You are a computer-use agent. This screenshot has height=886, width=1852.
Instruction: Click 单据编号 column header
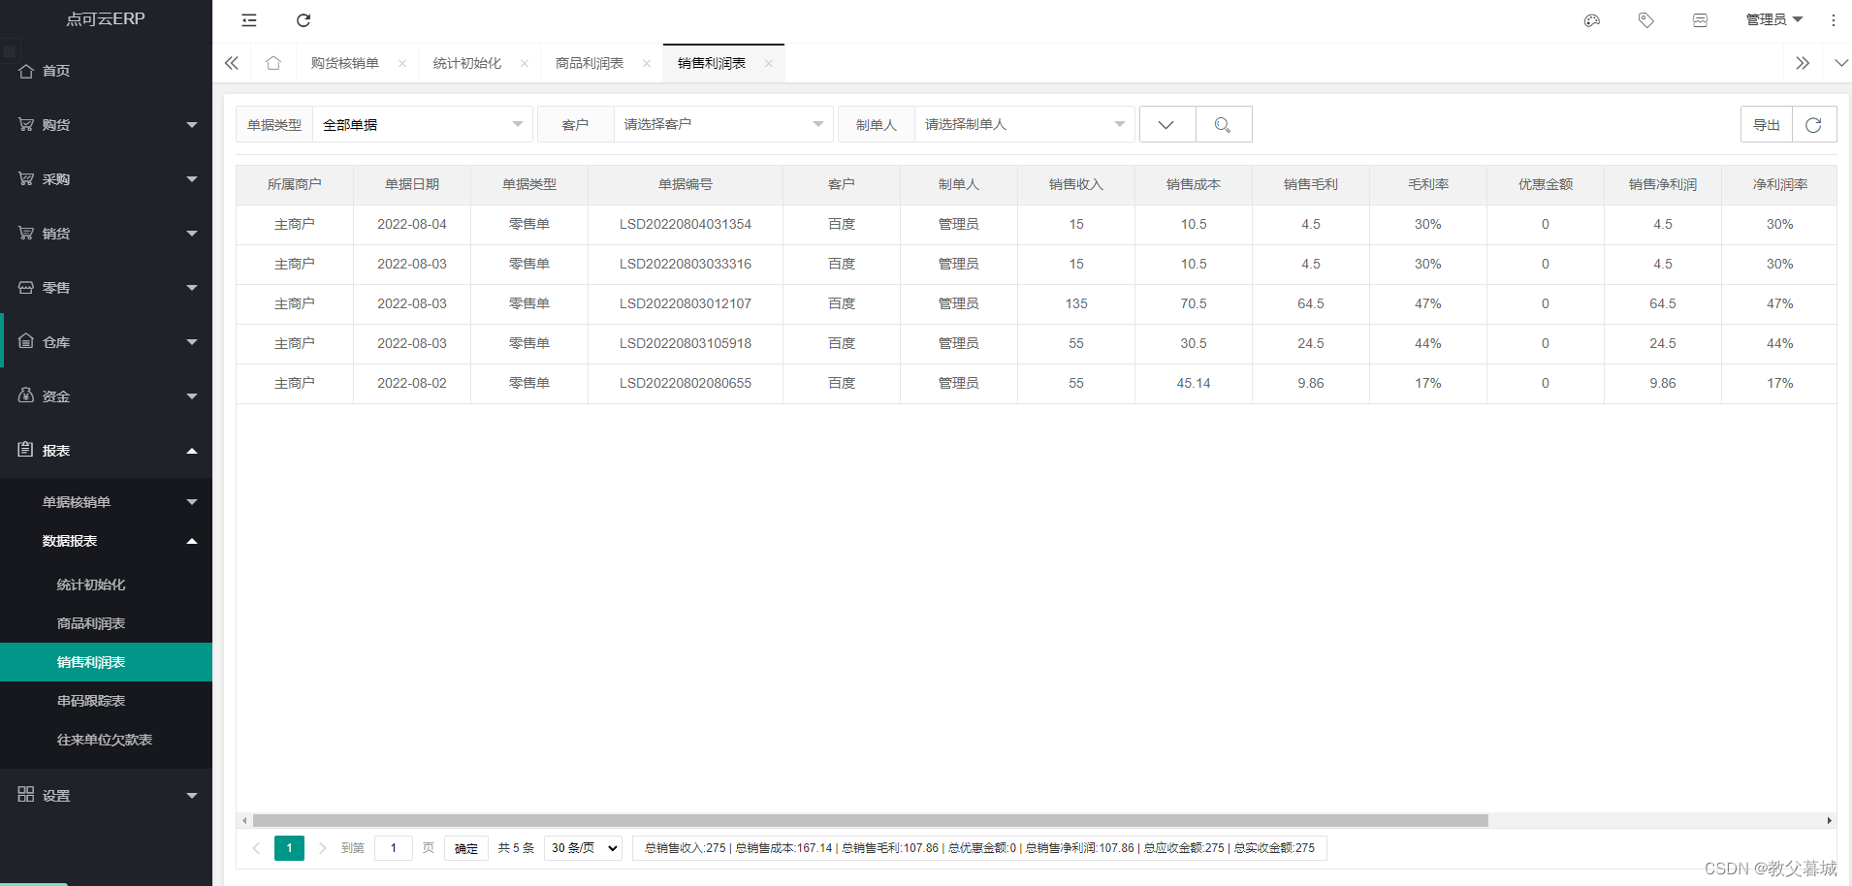pyautogui.click(x=686, y=184)
